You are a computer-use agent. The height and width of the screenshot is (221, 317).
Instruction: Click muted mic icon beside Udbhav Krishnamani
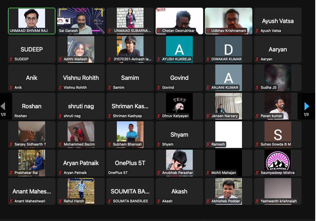click(208, 31)
